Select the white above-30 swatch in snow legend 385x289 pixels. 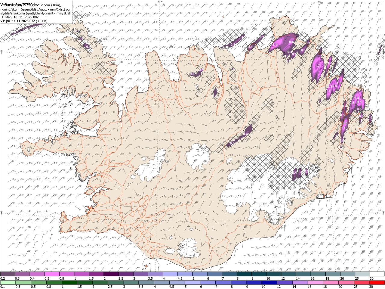377,274
